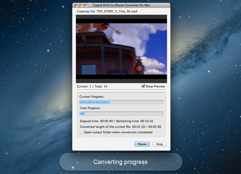Close the Tipard converter window
Viewport: 241px width, 174px height.
point(76,5)
